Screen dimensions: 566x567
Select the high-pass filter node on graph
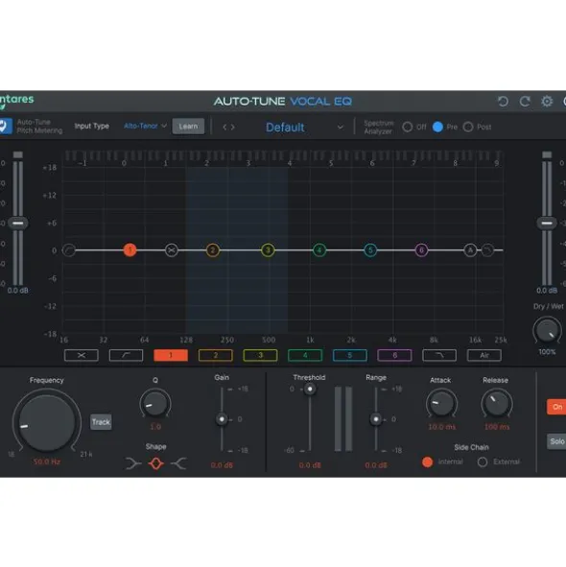tap(69, 249)
